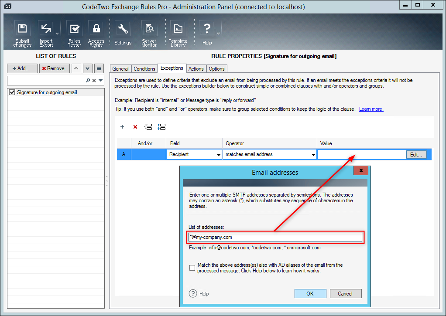Switch to the General tab
Image resolution: width=446 pixels, height=316 pixels.
[x=120, y=69]
